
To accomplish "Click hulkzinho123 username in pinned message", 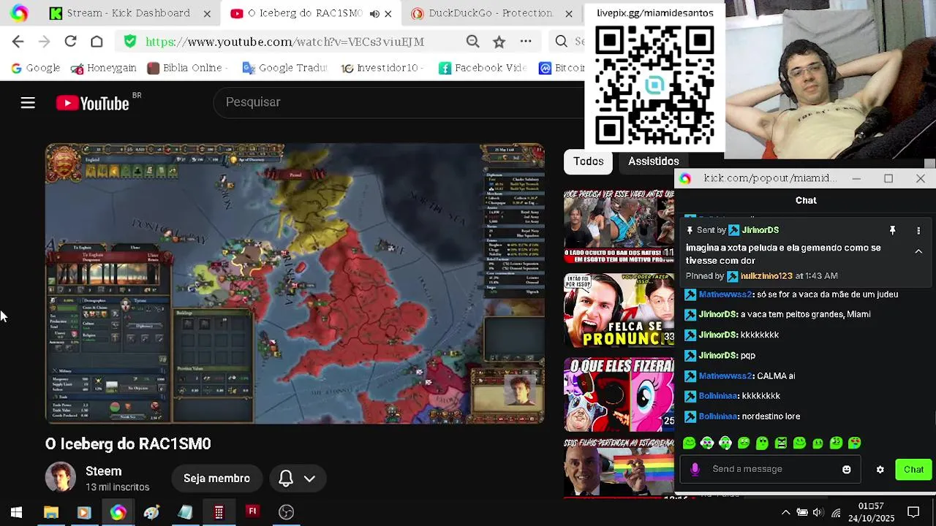I will click(x=766, y=276).
